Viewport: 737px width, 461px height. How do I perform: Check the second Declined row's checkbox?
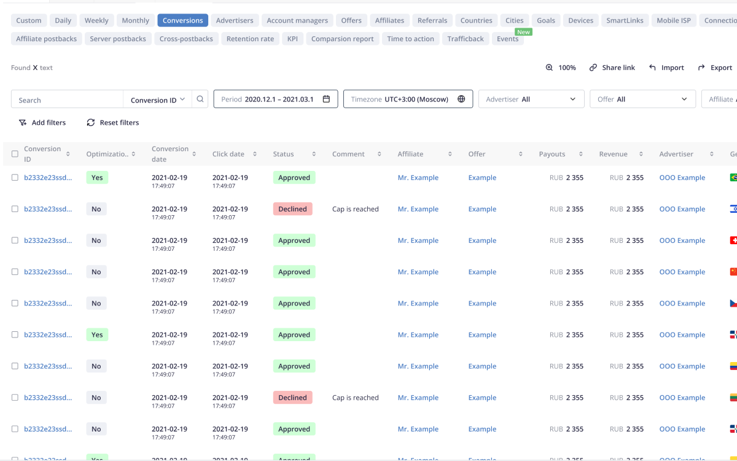pyautogui.click(x=15, y=397)
